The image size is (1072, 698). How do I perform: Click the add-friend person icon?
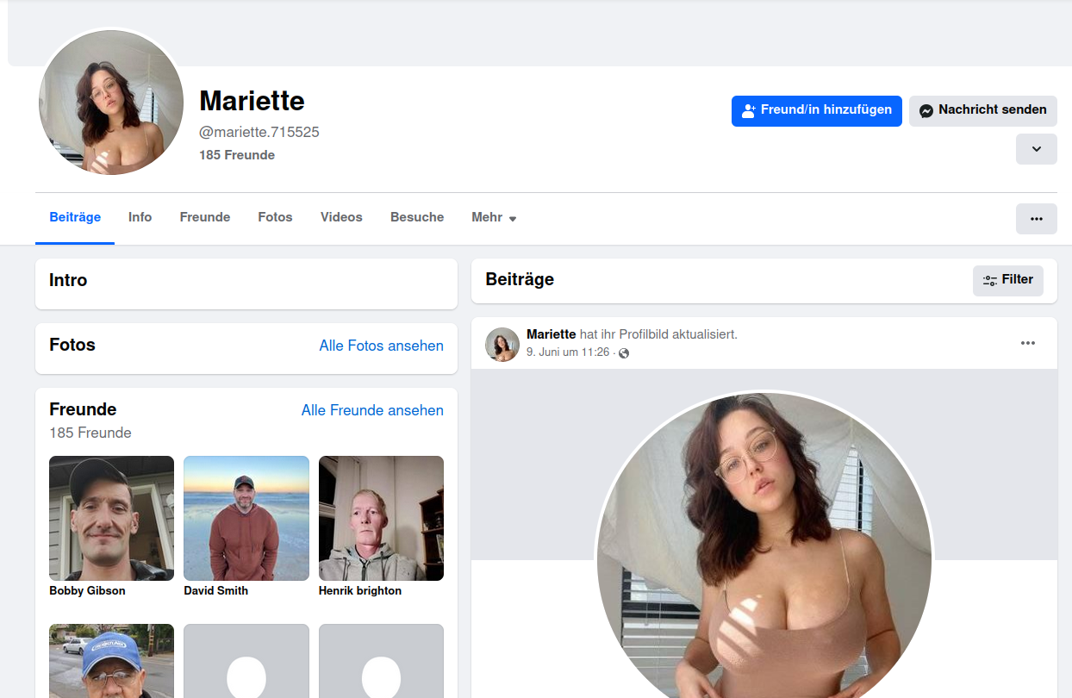click(749, 110)
